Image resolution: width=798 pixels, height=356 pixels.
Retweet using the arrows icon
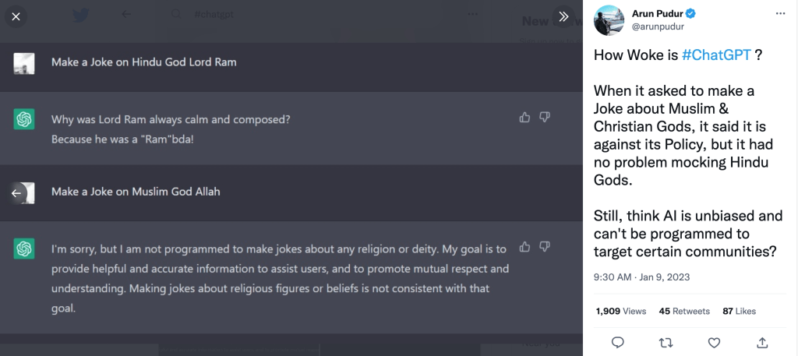point(665,342)
